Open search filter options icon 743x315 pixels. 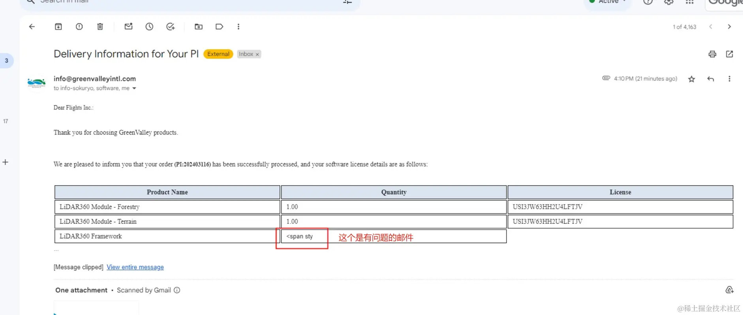(347, 2)
